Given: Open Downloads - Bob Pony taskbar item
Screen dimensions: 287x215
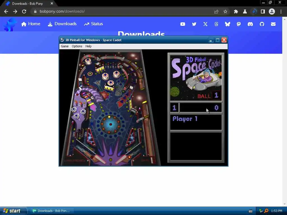Looking at the screenshot, I should click(x=52, y=211).
